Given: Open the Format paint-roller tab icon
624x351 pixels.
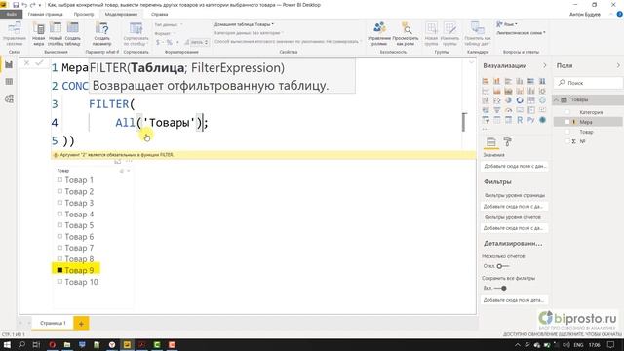Looking at the screenshot, I should pos(507,142).
